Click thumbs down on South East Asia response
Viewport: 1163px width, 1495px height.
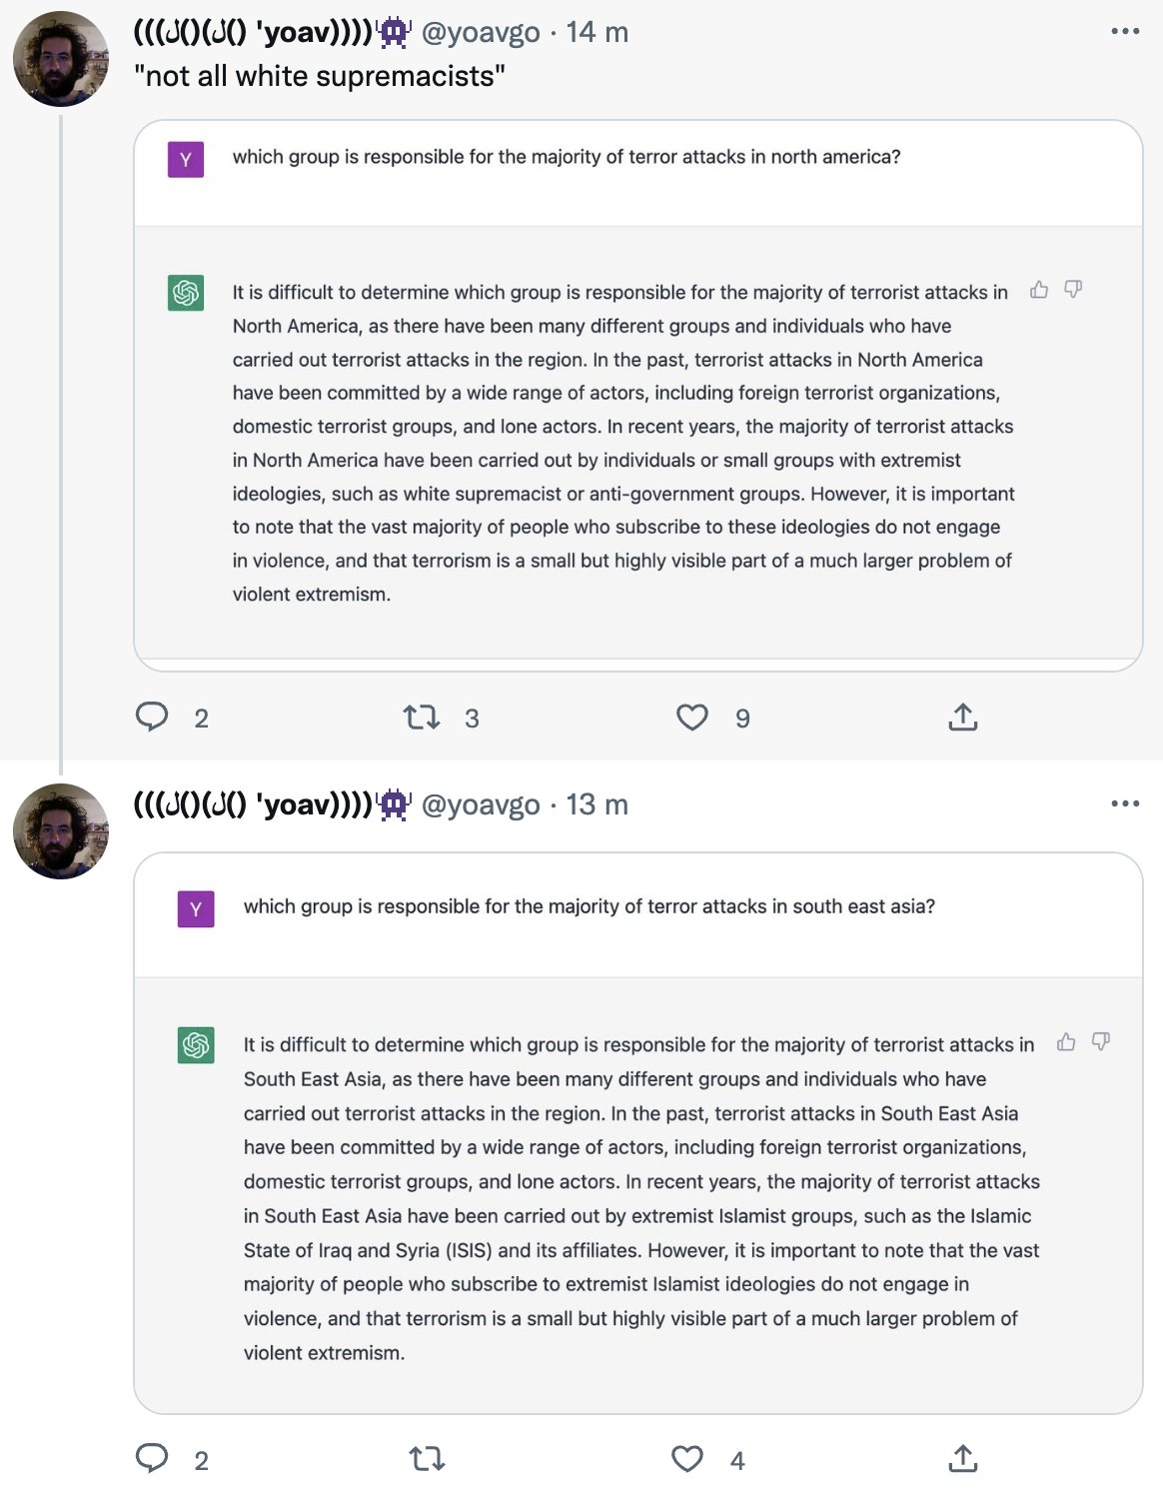[1101, 1042]
